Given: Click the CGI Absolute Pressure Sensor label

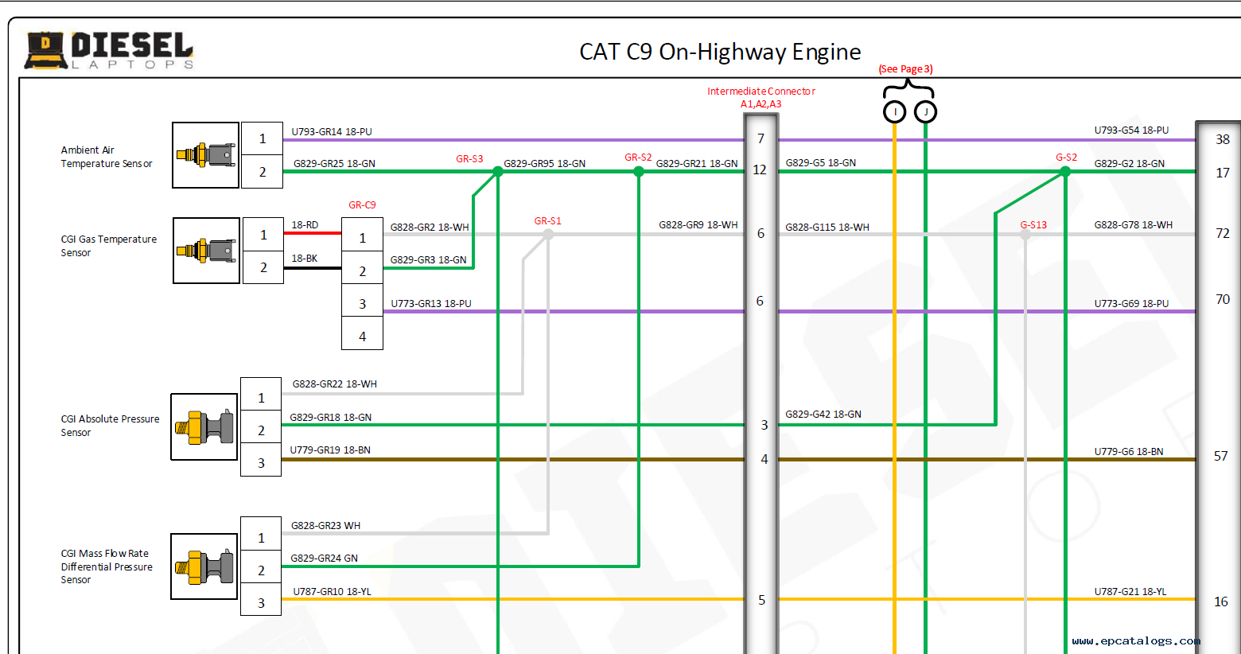Looking at the screenshot, I should [110, 426].
